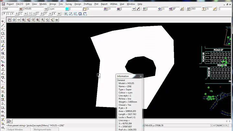The width and height of the screenshot is (233, 131).
Task: Click the NUM indicator in status bar
Action: (x=219, y=125)
